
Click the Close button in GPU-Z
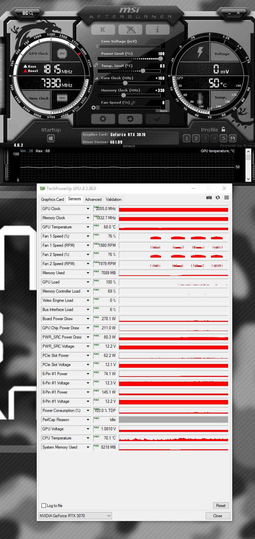point(218,516)
